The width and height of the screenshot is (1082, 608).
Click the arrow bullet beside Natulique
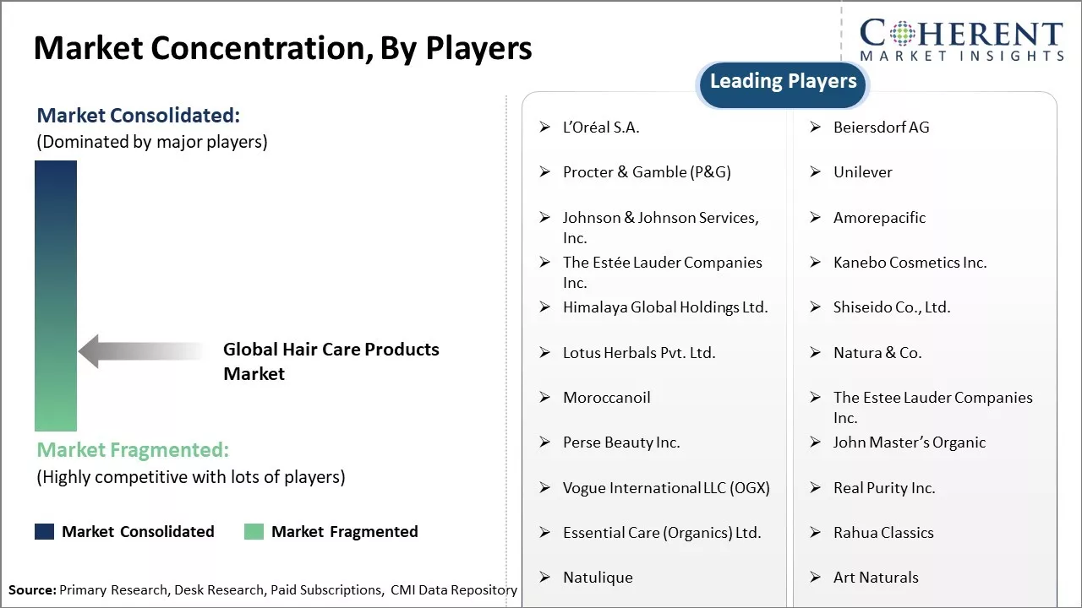(x=545, y=578)
